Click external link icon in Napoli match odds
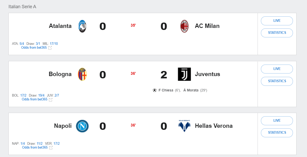The height and width of the screenshot is (157, 307). click(51, 148)
